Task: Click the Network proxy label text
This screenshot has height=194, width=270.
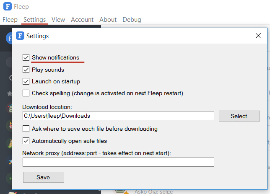Action: (96, 153)
